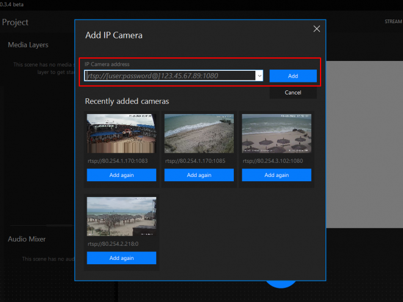
Task: Close the Add IP Camera dialog
Action: pos(317,29)
